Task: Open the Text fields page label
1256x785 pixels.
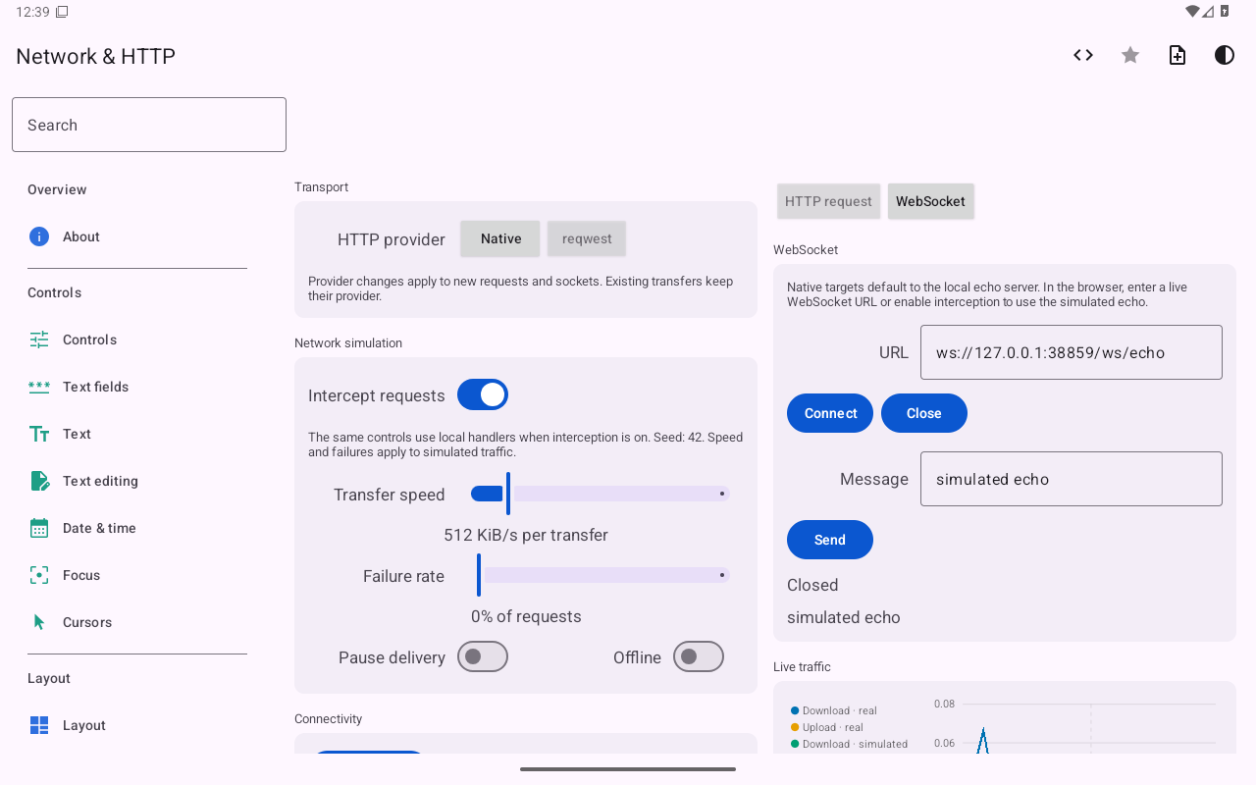Action: (x=95, y=387)
